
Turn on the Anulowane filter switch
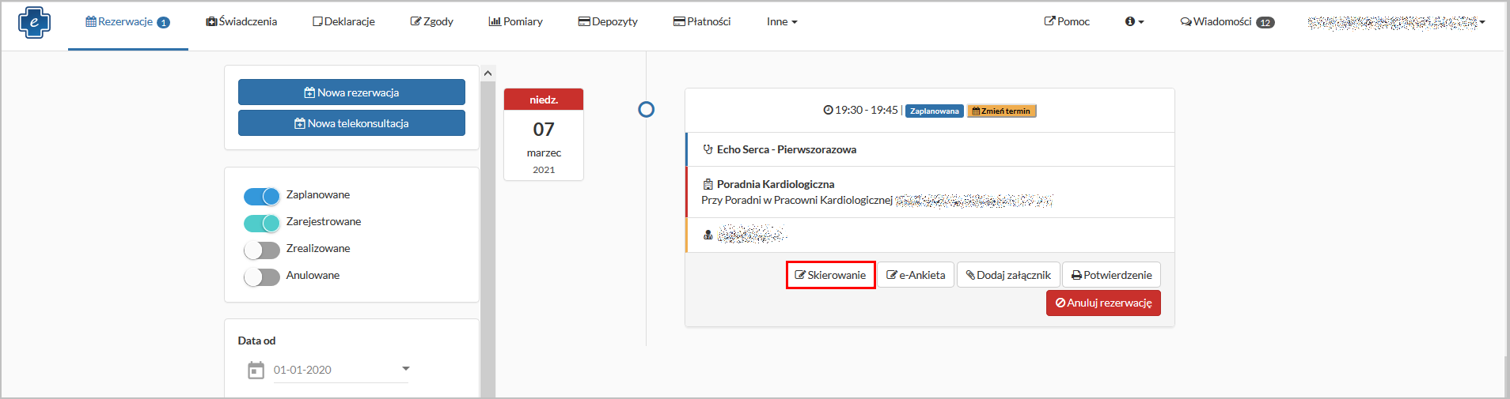click(x=262, y=277)
